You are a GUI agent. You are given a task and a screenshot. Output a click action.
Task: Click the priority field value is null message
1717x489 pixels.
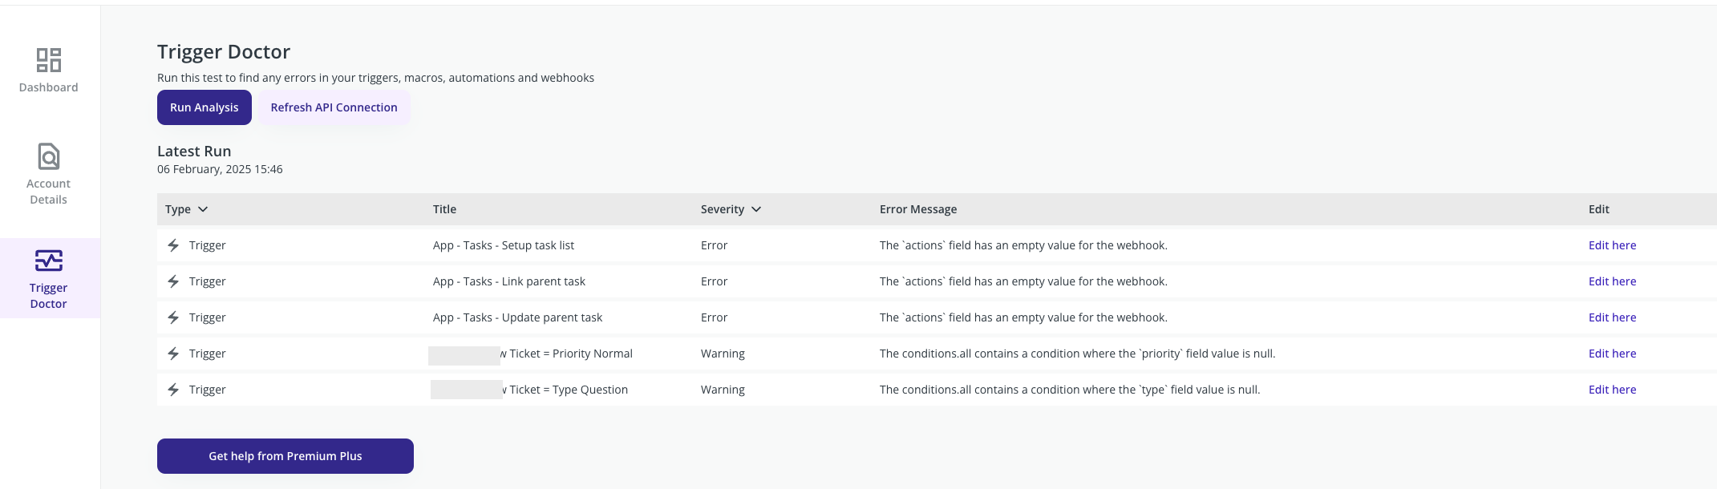(x=1077, y=354)
